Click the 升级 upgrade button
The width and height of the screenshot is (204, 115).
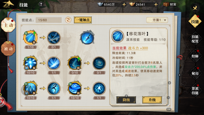coord(152,100)
